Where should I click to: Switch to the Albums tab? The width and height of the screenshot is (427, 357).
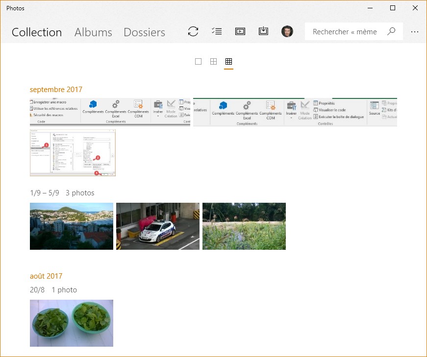[93, 32]
